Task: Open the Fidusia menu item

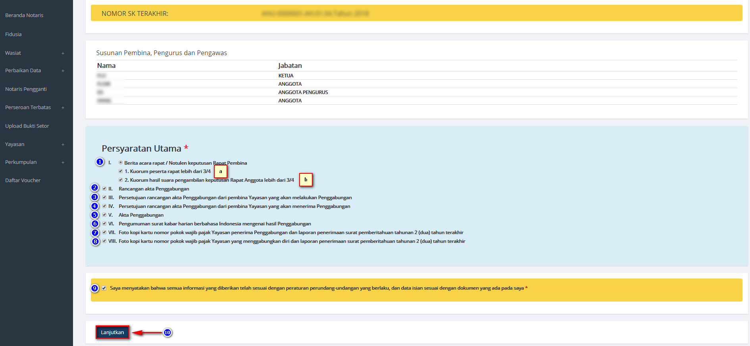Action: [13, 35]
